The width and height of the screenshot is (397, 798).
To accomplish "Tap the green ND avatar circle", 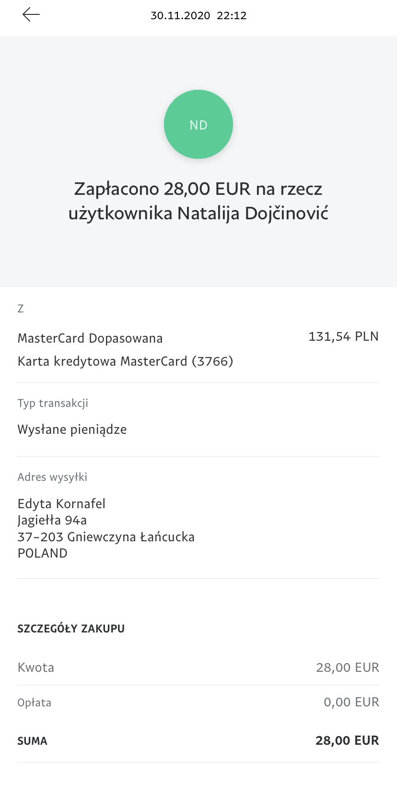I will [x=198, y=124].
